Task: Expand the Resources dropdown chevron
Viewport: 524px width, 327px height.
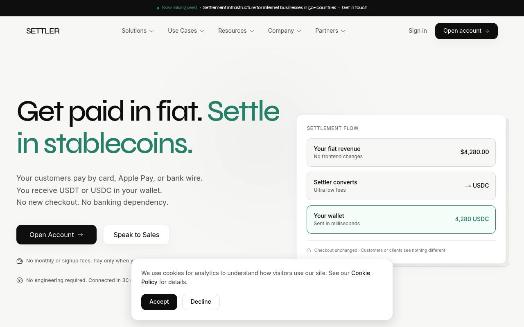Action: coord(252,31)
